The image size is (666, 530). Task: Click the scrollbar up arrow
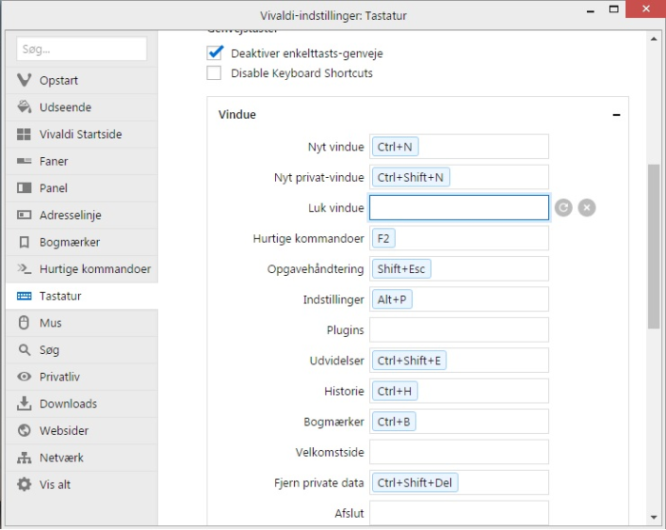[654, 39]
